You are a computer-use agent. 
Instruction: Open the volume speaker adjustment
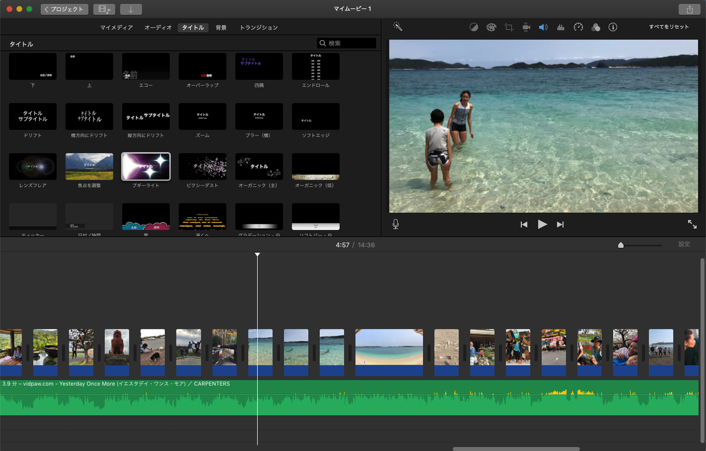pos(543,27)
